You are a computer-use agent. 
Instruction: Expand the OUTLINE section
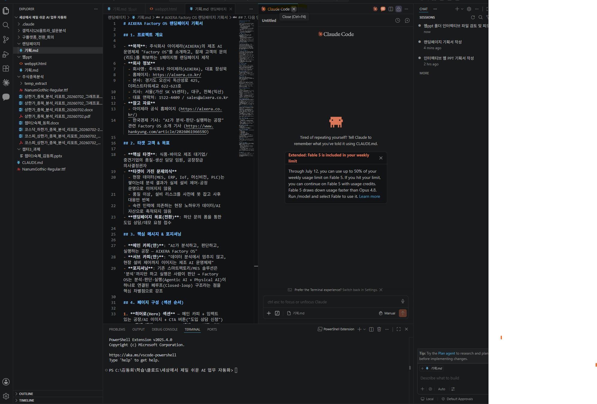(x=26, y=394)
